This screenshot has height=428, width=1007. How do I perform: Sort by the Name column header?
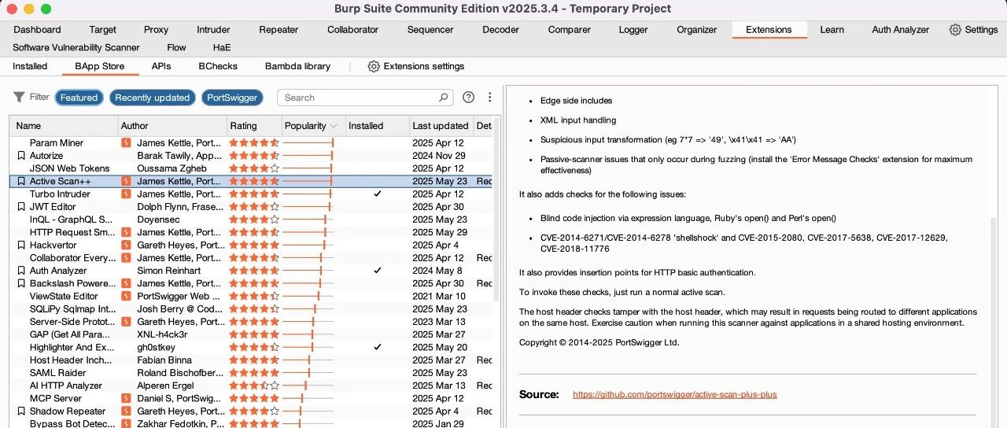point(63,126)
